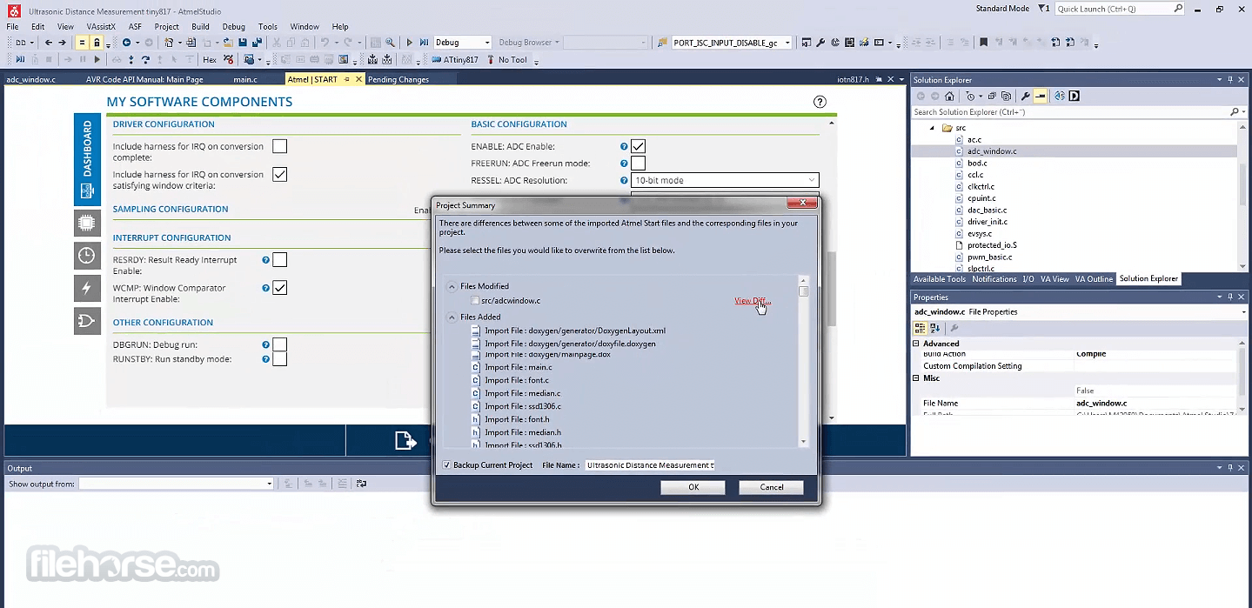This screenshot has width=1252, height=608.
Task: Toggle WCMP Window Comparator Interrupt checkbox
Action: (x=279, y=287)
